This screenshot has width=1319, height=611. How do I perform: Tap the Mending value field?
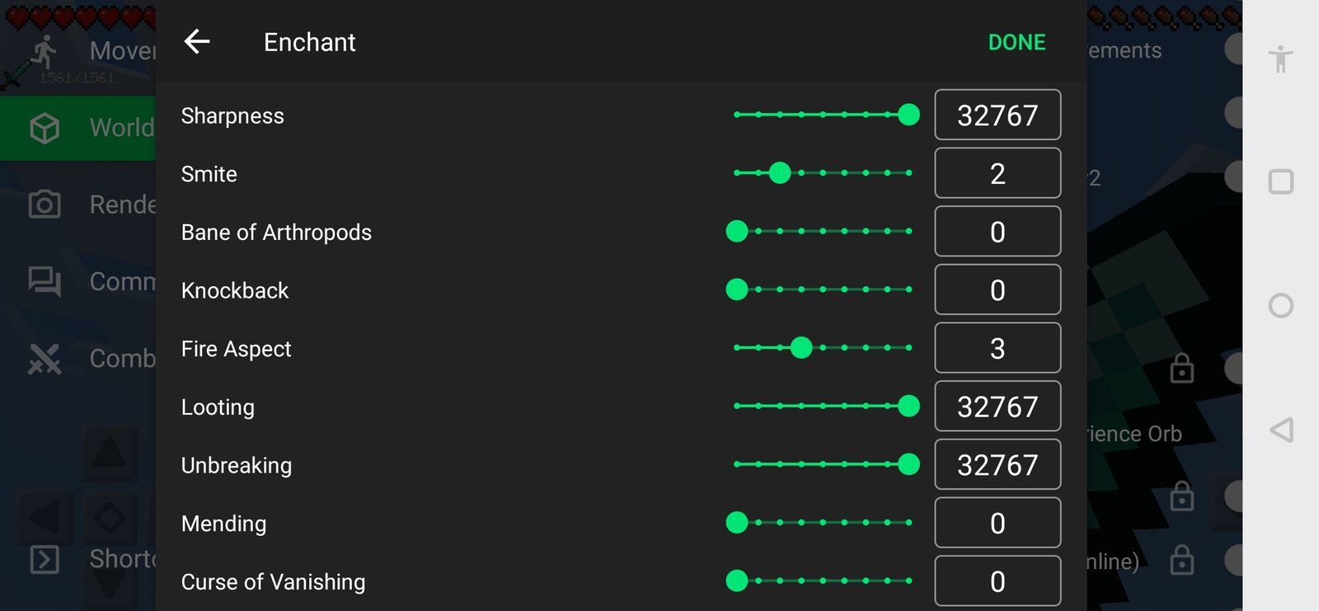pos(997,523)
